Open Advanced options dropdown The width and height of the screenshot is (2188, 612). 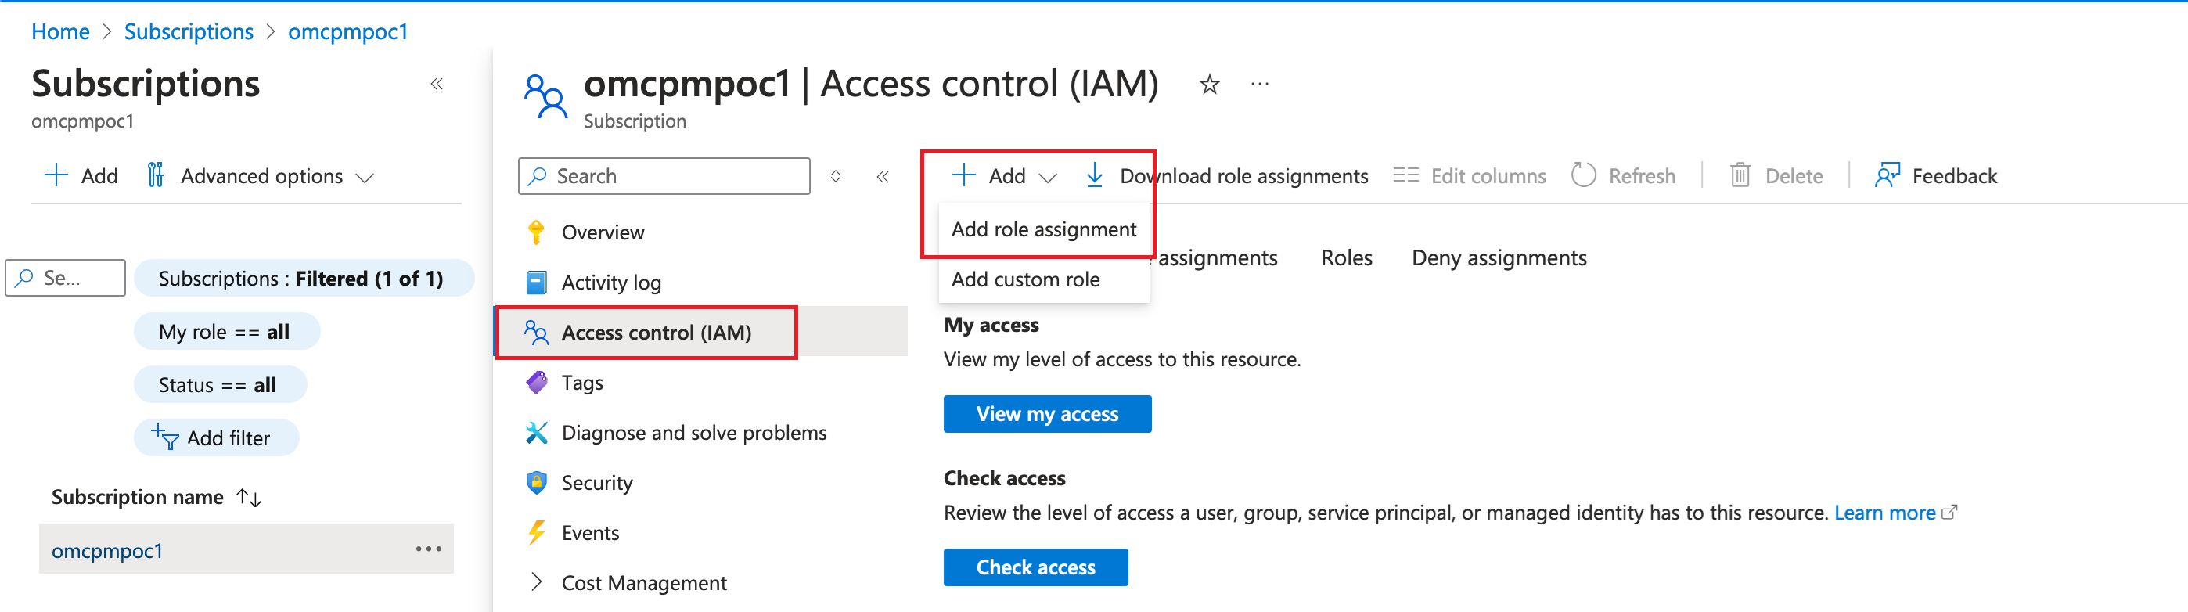[261, 176]
